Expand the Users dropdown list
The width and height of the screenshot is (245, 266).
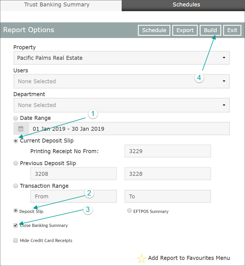point(121,81)
